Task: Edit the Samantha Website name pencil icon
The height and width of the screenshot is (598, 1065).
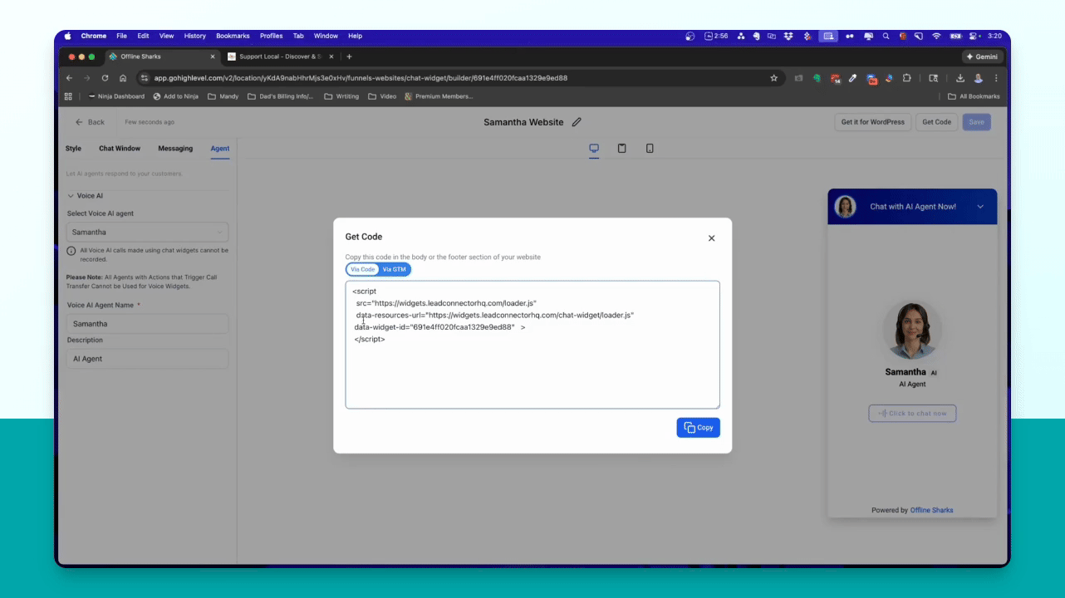Action: [577, 122]
